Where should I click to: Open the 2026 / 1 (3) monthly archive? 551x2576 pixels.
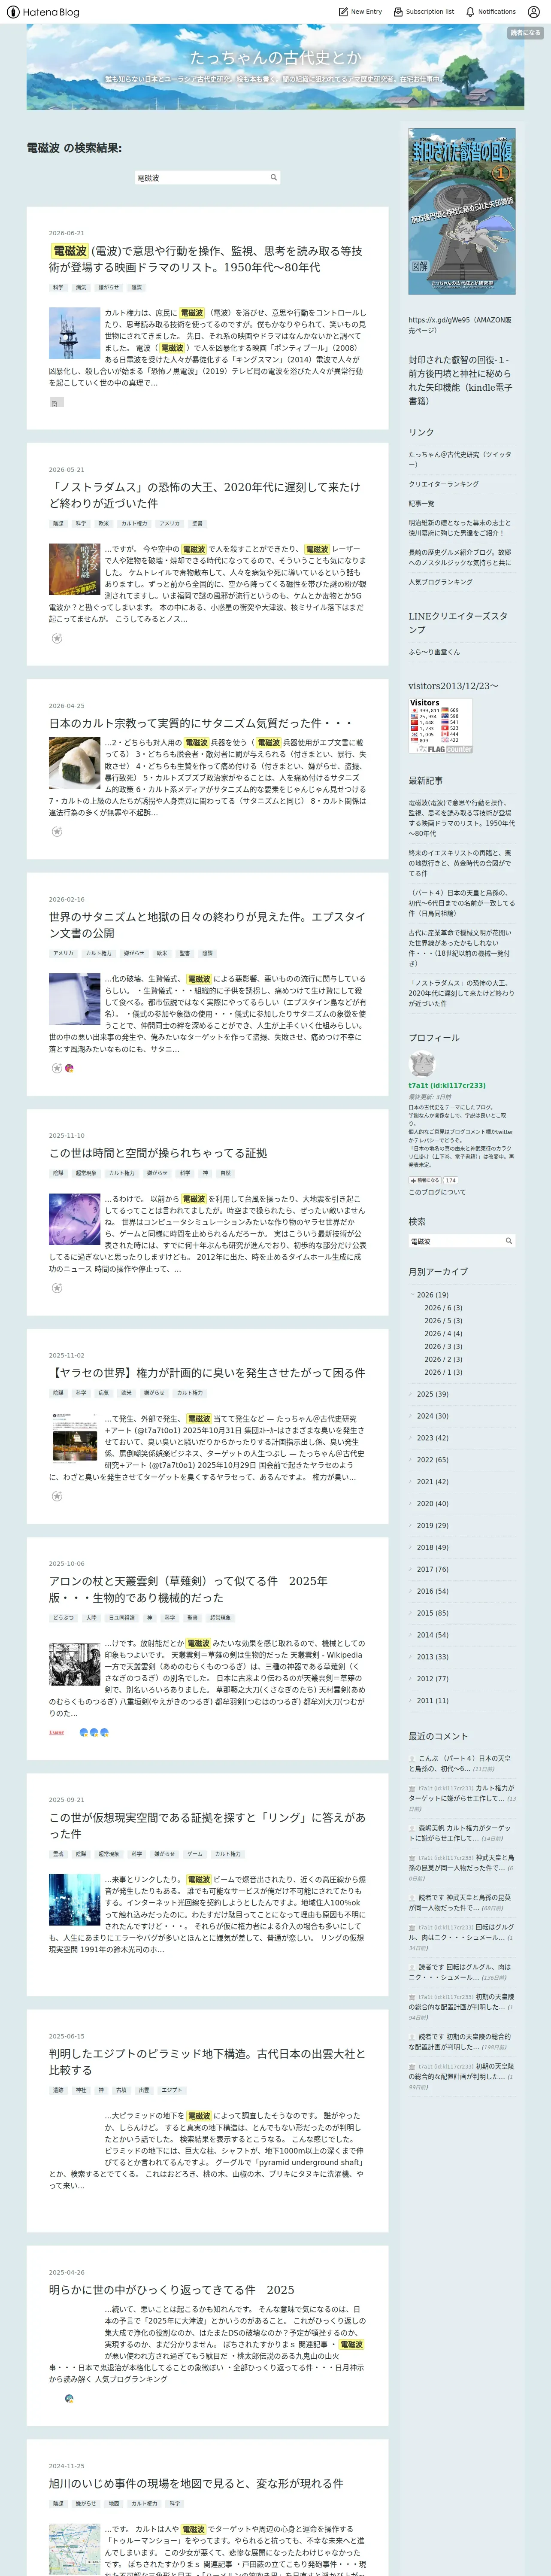pyautogui.click(x=443, y=1372)
